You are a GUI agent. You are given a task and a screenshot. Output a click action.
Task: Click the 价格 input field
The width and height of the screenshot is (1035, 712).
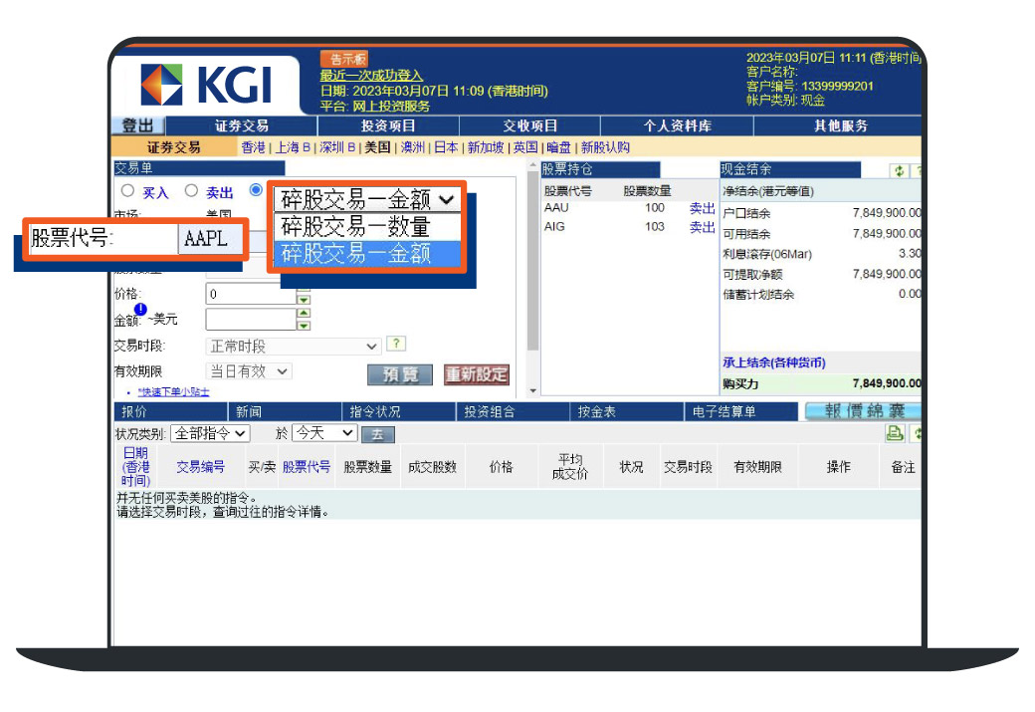click(x=251, y=295)
